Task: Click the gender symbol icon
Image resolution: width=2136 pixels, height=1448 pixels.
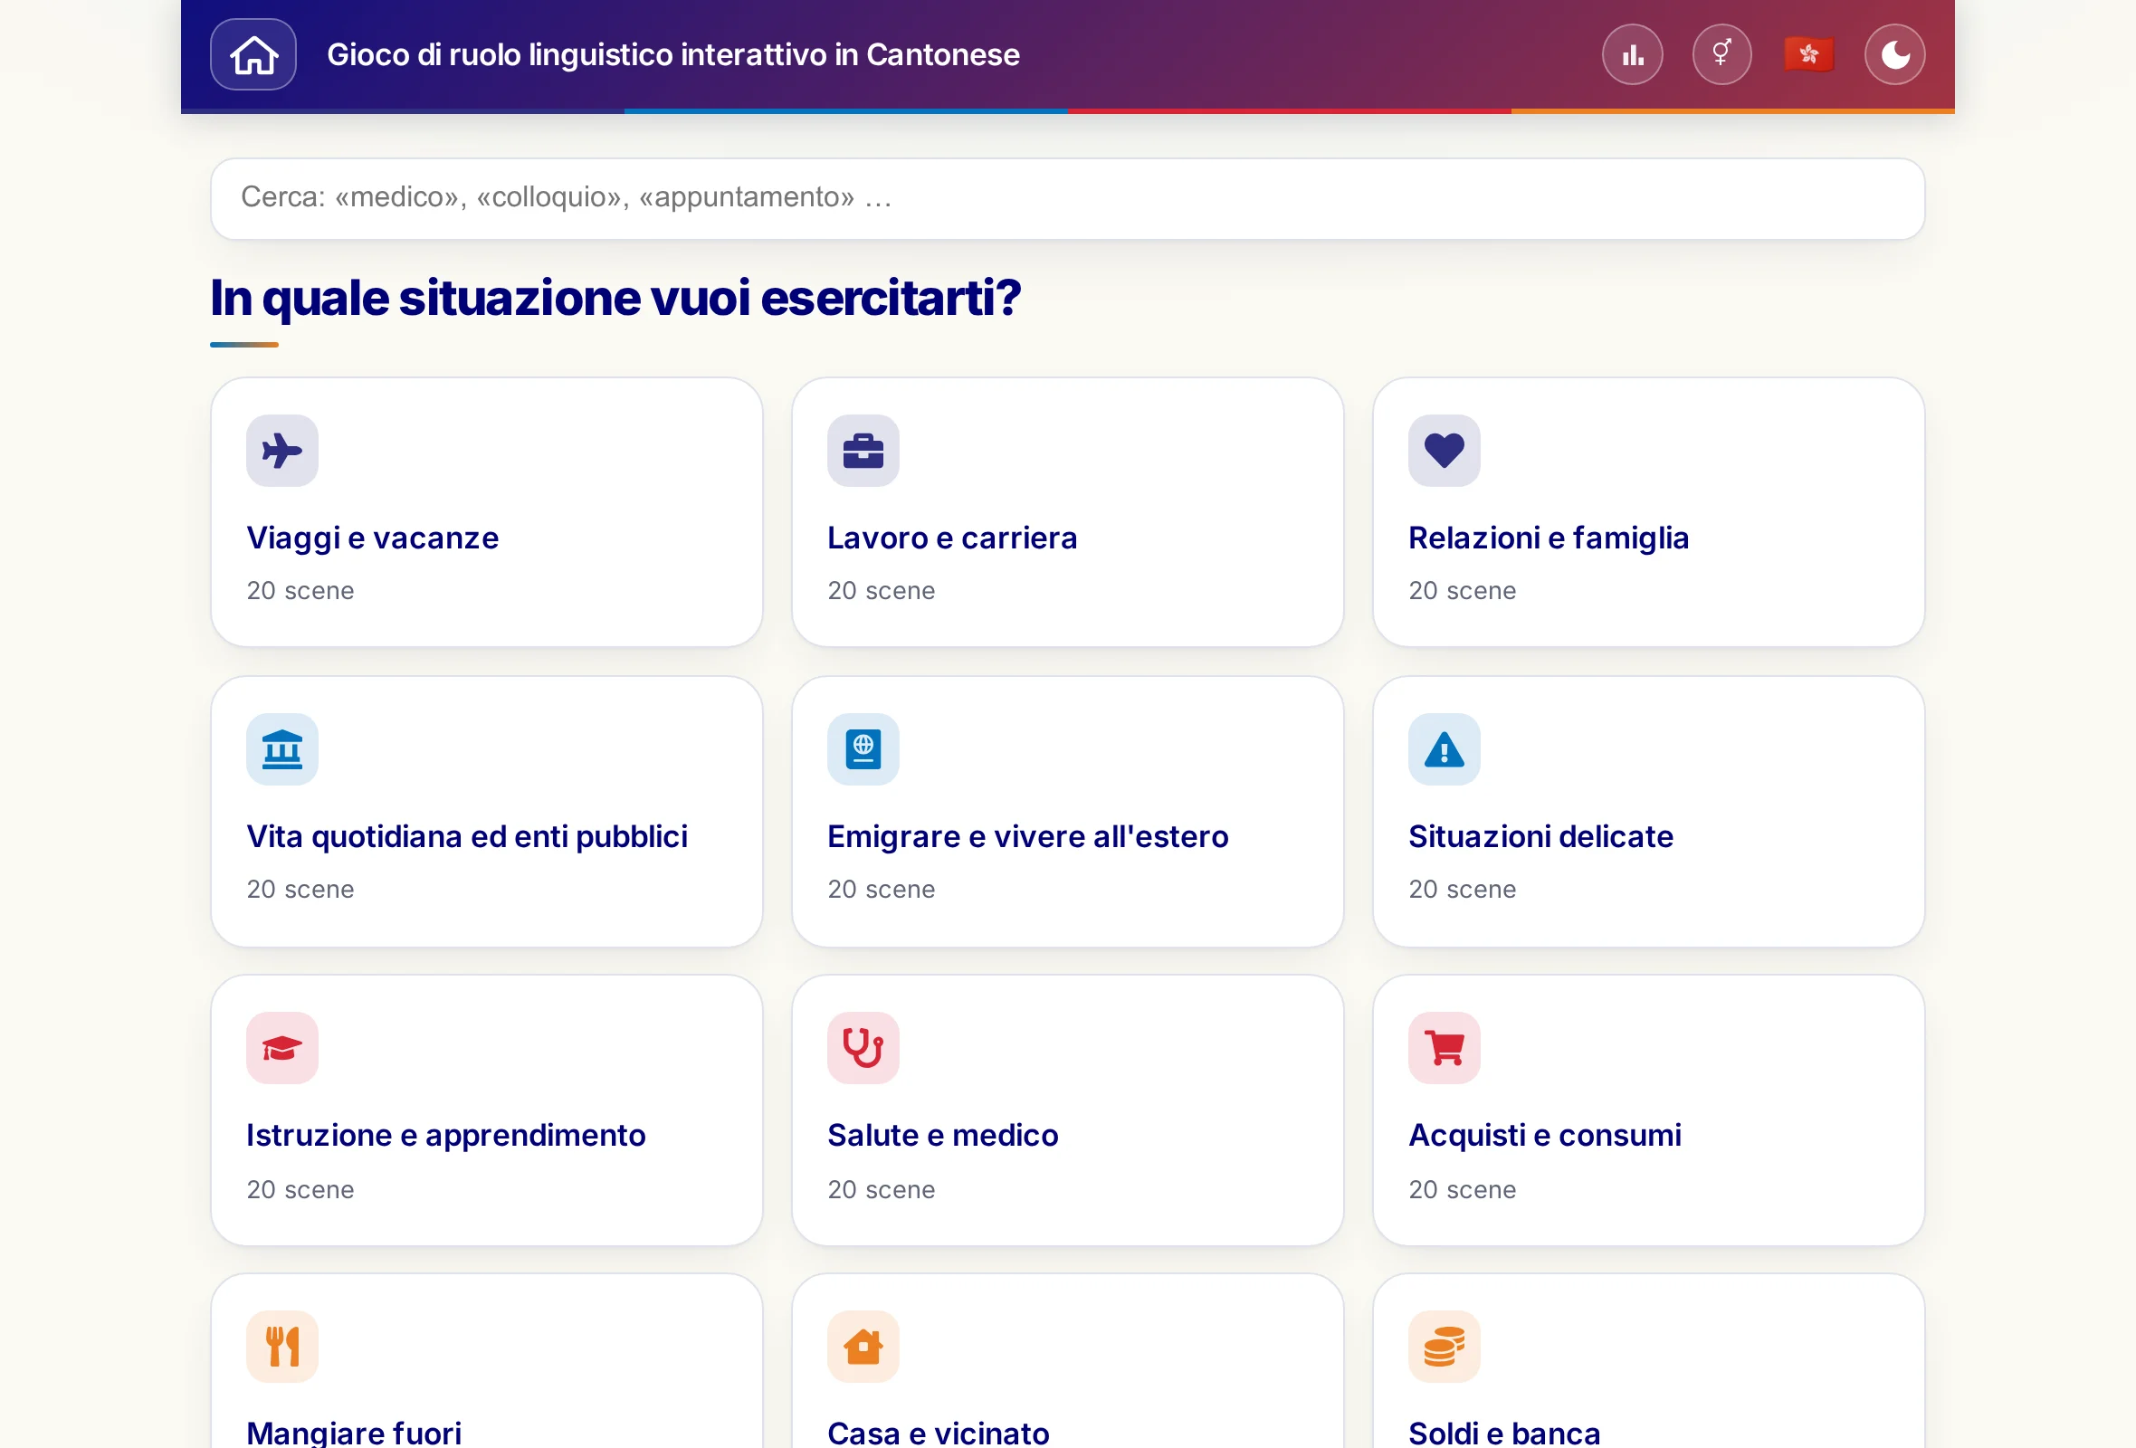Action: 1721,54
